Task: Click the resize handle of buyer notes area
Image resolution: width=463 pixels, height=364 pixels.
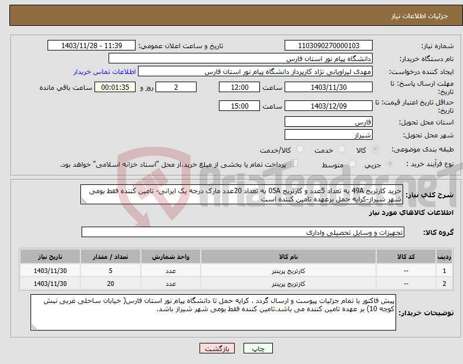Action: click(33, 328)
